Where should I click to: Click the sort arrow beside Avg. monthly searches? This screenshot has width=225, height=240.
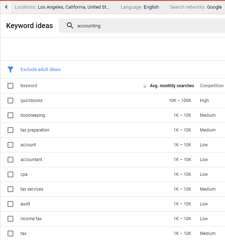145,86
